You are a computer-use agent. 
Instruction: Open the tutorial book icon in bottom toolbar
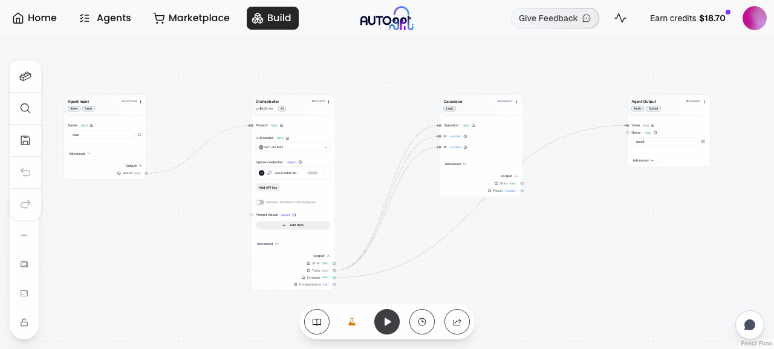(317, 322)
